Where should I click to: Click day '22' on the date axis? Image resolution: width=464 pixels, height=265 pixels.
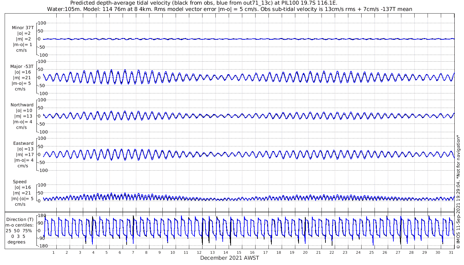tap(331, 252)
